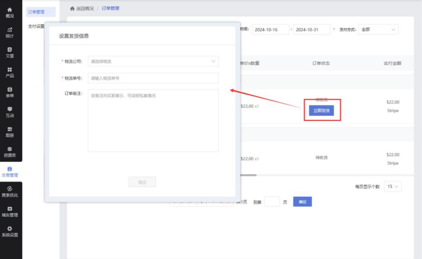This screenshot has width=422, height=259.
Task: Open the 支付方式 payment method dropdown
Action: [378, 30]
